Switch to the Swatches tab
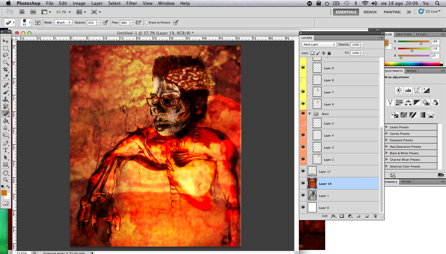This screenshot has width=446, height=254. pyautogui.click(x=404, y=34)
